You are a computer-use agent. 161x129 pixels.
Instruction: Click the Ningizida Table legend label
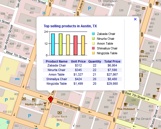pos(107,53)
